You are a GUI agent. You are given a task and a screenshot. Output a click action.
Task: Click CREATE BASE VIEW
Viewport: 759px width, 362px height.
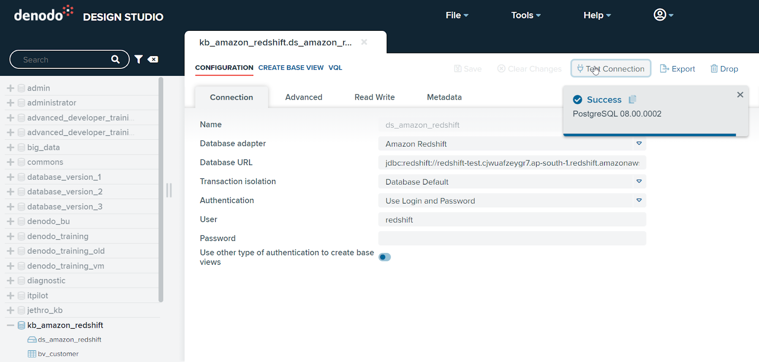coord(291,68)
